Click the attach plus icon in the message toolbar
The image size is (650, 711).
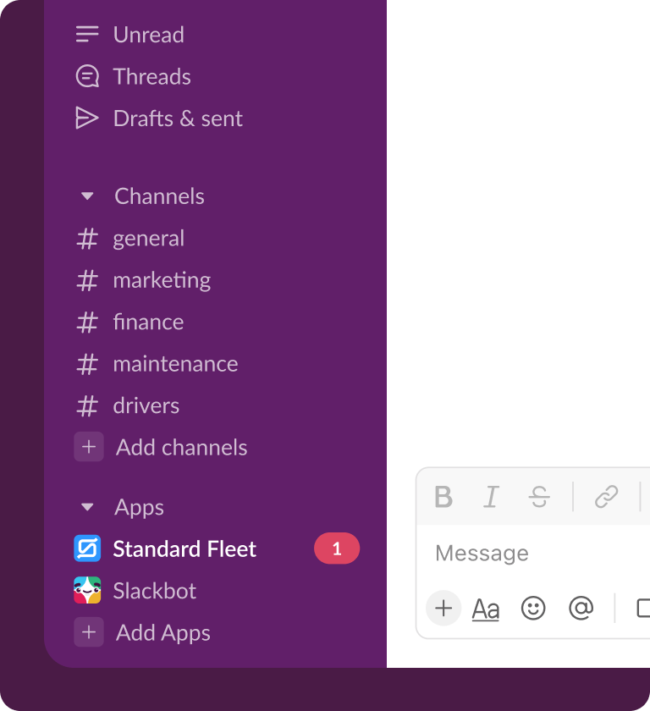pos(443,609)
